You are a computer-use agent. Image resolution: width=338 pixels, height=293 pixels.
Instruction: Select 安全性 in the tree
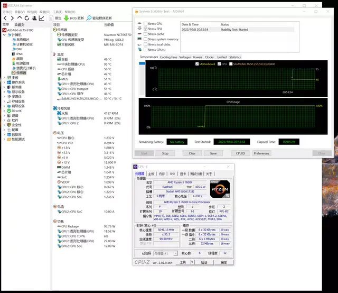tap(14, 125)
